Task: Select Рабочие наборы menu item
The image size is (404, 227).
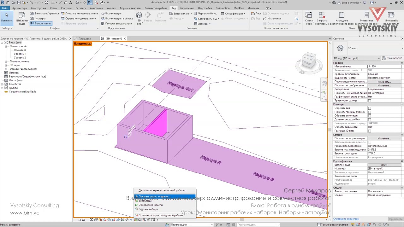Action: tap(165, 209)
